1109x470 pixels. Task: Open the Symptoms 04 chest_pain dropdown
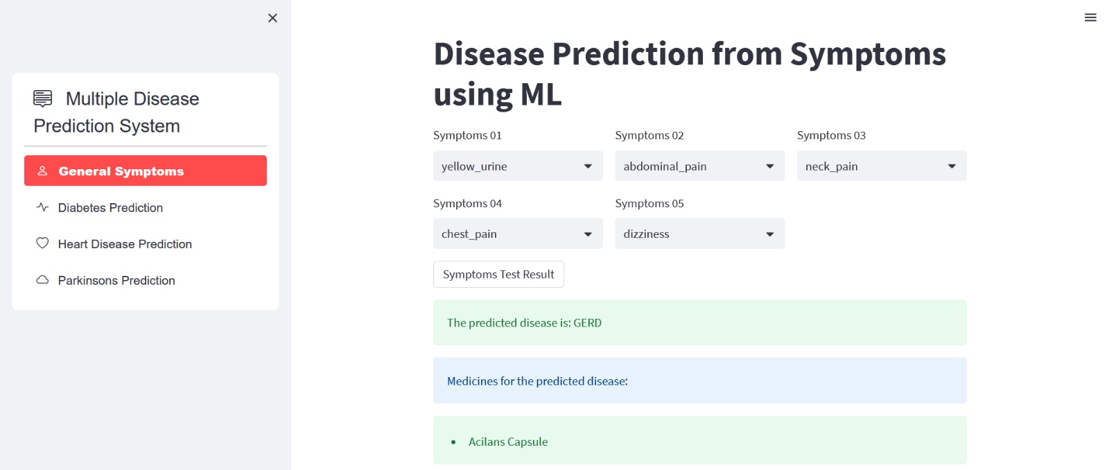pyautogui.click(x=518, y=234)
